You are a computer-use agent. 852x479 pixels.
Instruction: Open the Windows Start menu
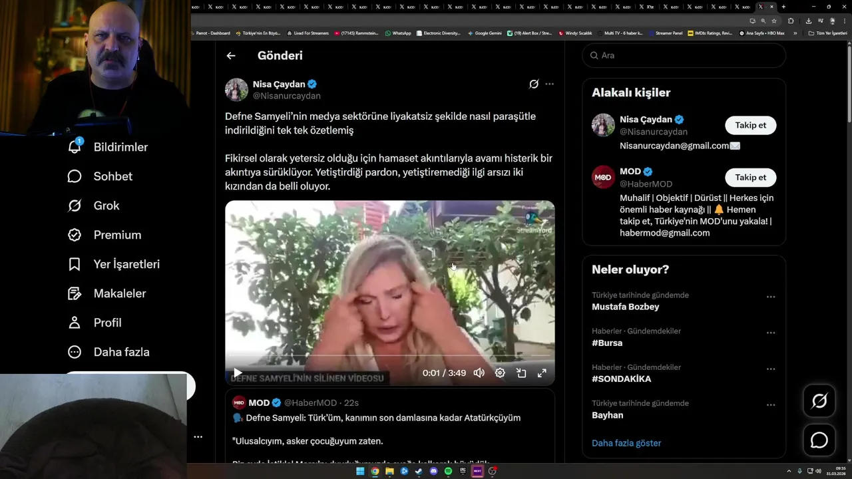[x=360, y=471]
